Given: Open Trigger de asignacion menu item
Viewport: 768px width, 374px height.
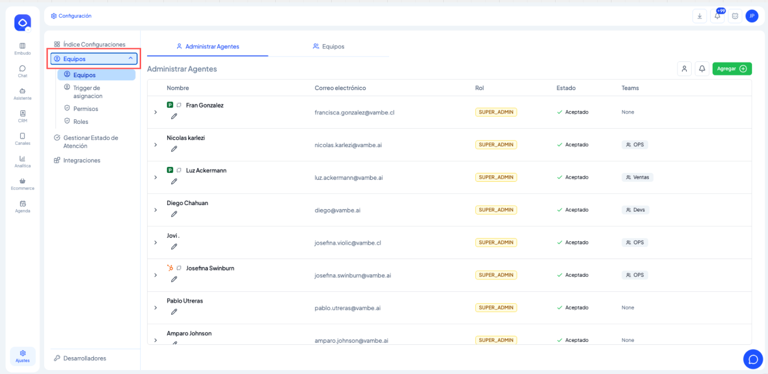Looking at the screenshot, I should (88, 92).
